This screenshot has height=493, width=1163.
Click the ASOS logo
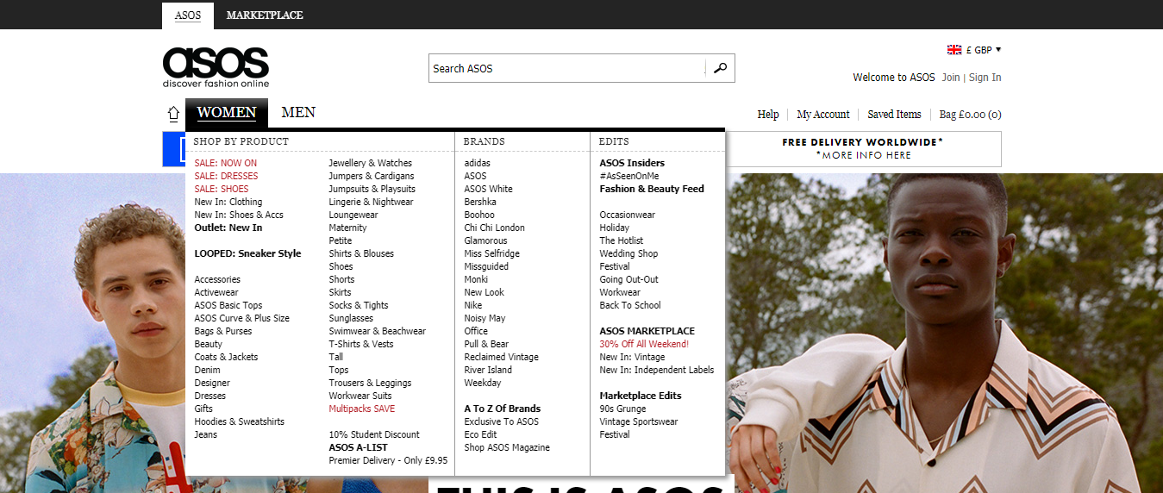click(216, 66)
